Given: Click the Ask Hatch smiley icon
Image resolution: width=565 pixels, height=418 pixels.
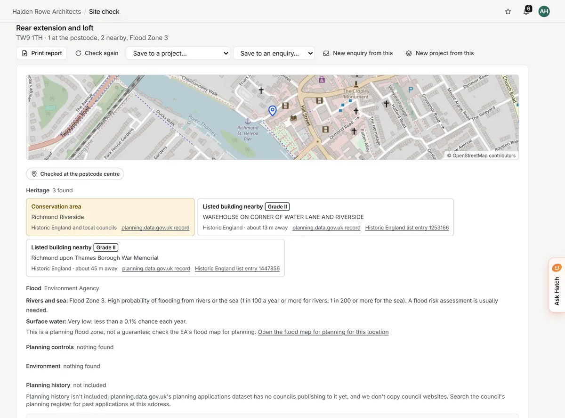Looking at the screenshot, I should pos(557,268).
